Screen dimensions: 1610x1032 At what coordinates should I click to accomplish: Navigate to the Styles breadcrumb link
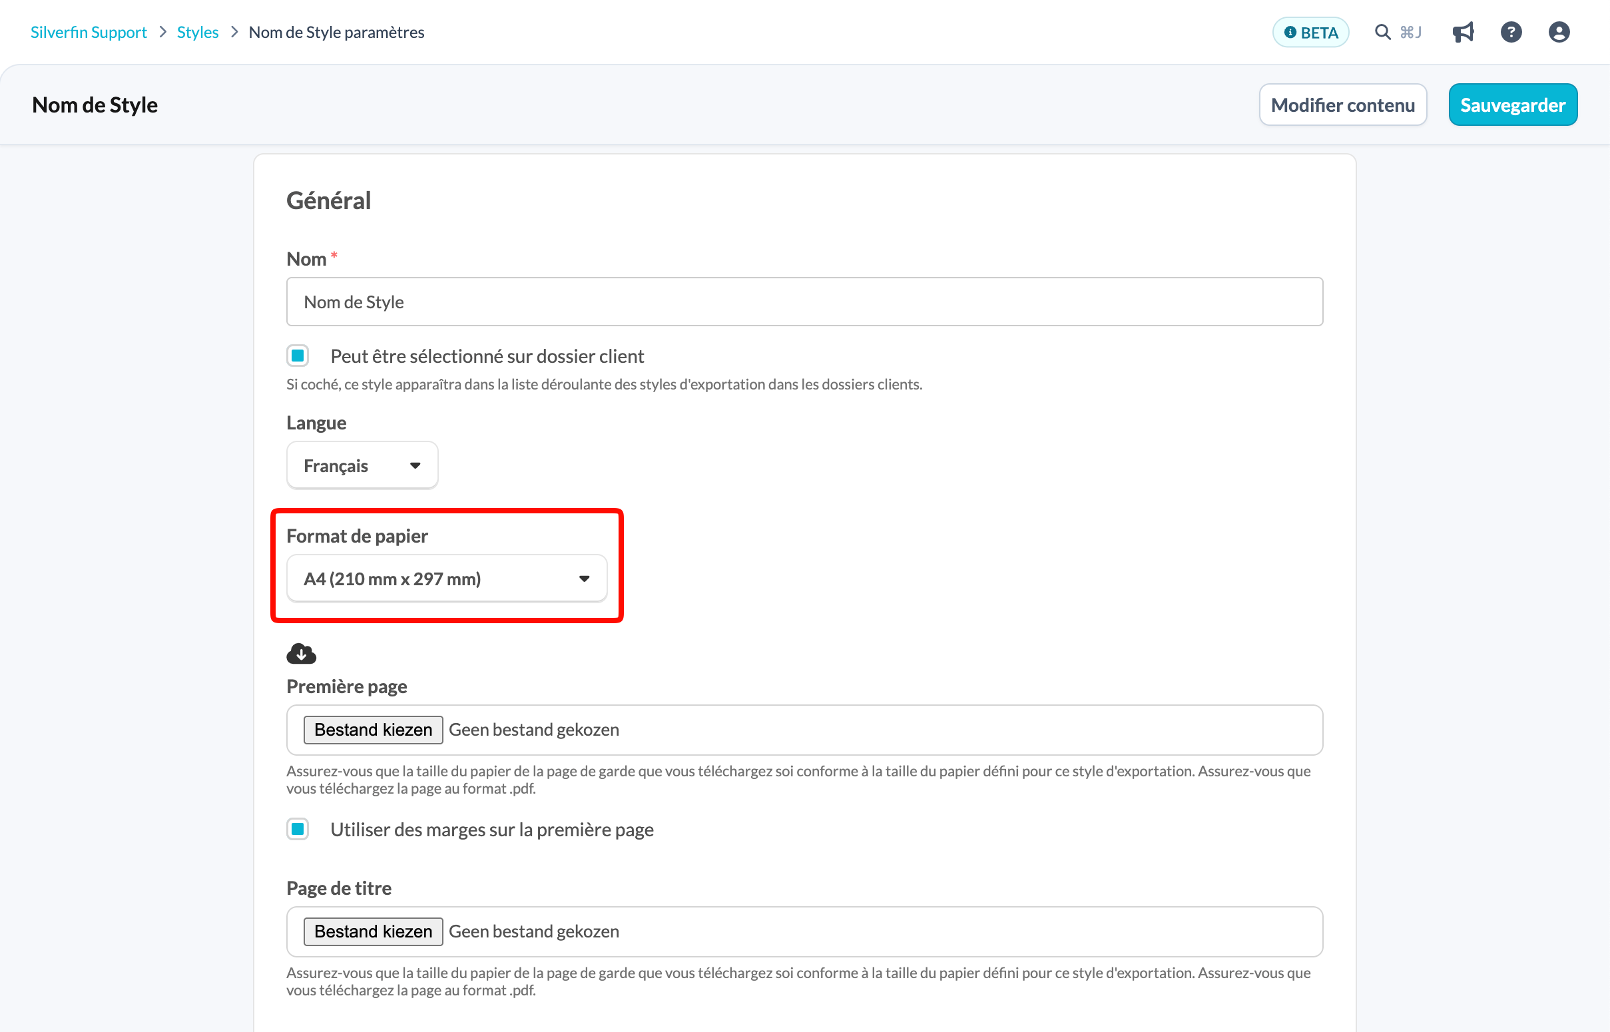(x=198, y=32)
